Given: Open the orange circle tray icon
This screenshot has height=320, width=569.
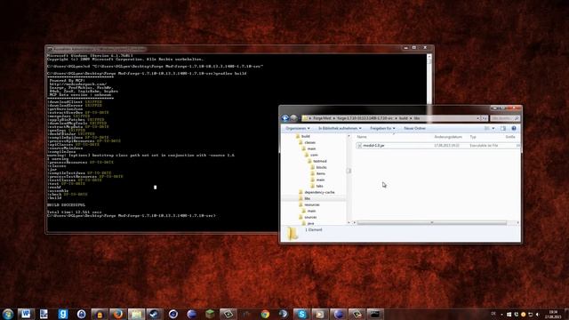Looking at the screenshot, I should 524,314.
